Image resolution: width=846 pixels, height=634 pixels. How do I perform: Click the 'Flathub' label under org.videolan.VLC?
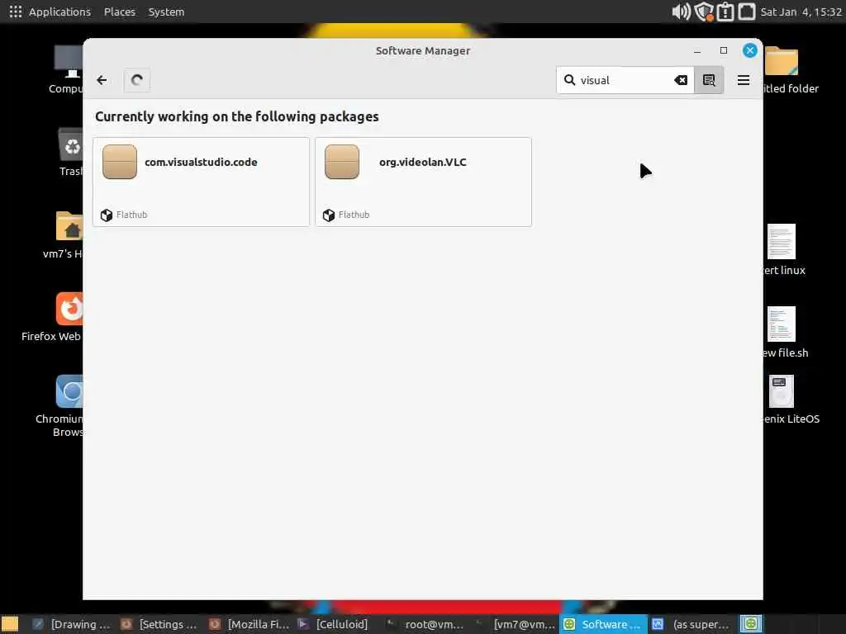[354, 215]
